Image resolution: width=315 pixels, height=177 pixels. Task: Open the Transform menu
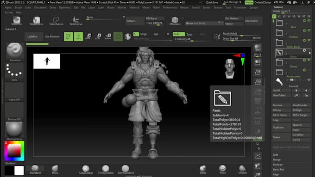tap(240, 7)
